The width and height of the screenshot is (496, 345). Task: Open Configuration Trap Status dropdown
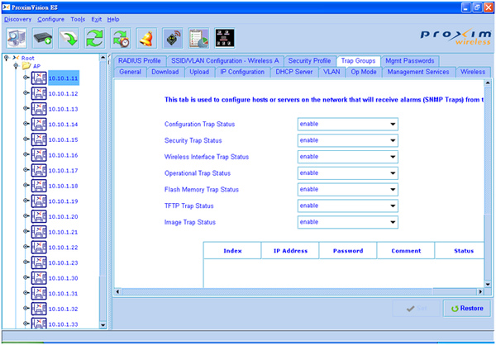(x=348, y=124)
